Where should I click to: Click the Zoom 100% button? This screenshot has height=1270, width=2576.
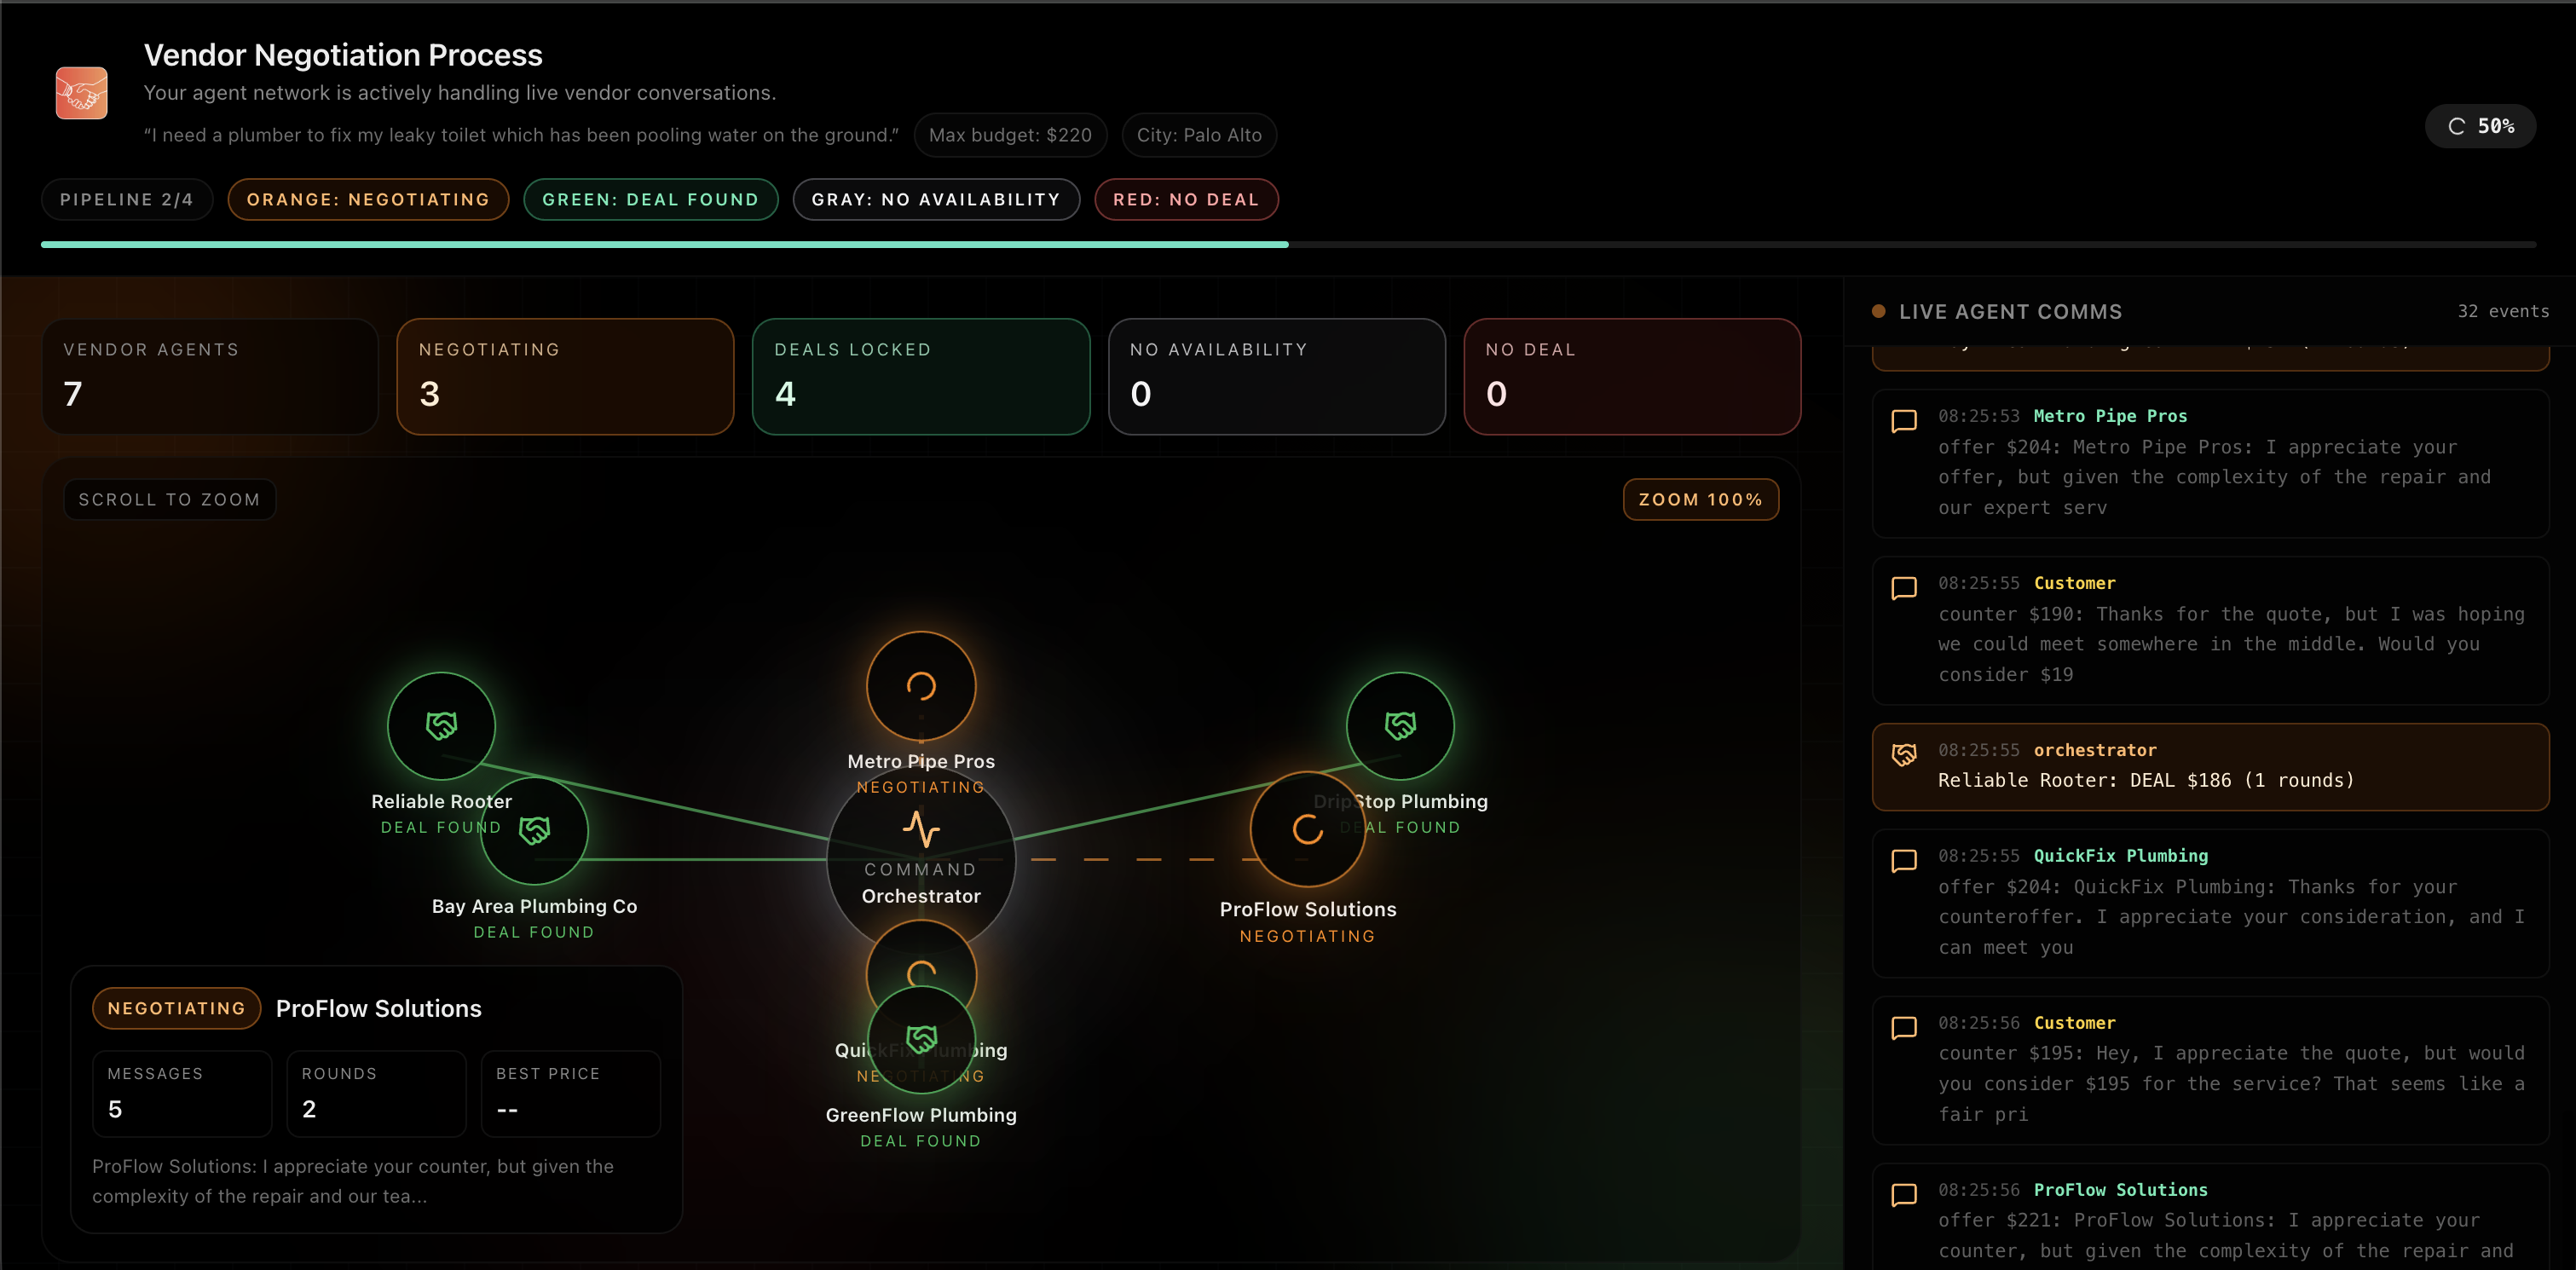point(1700,499)
